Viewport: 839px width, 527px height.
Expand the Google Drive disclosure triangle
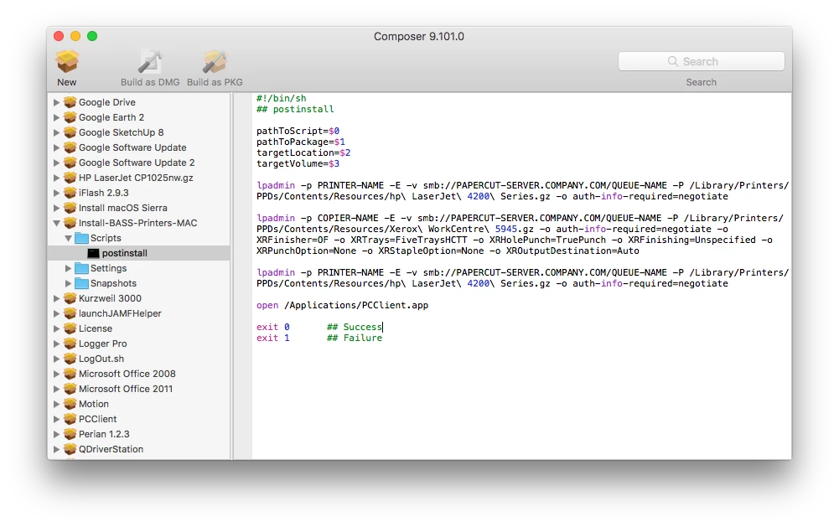click(x=56, y=101)
